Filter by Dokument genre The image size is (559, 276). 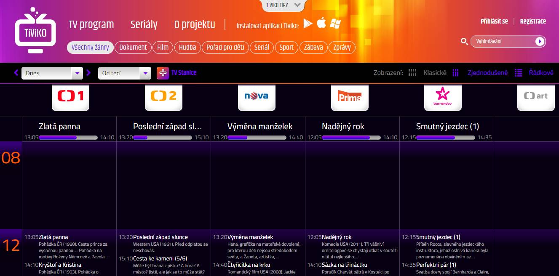[133, 47]
